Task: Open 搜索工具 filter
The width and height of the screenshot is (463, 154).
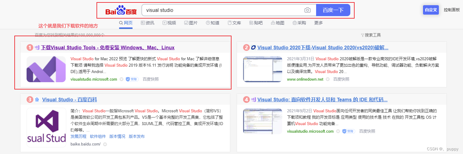Action: click(x=371, y=35)
